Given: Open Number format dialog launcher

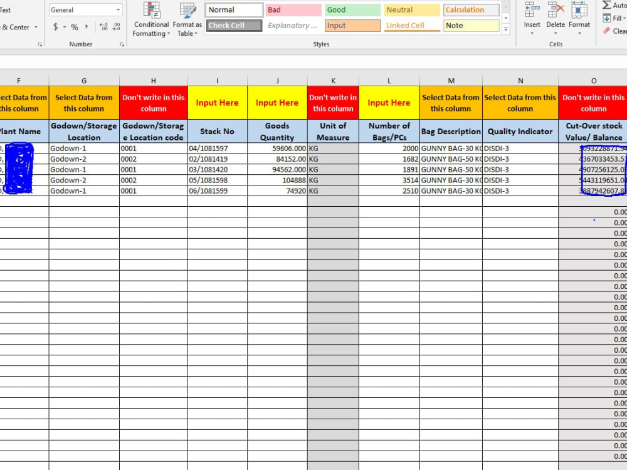Looking at the screenshot, I should [122, 44].
